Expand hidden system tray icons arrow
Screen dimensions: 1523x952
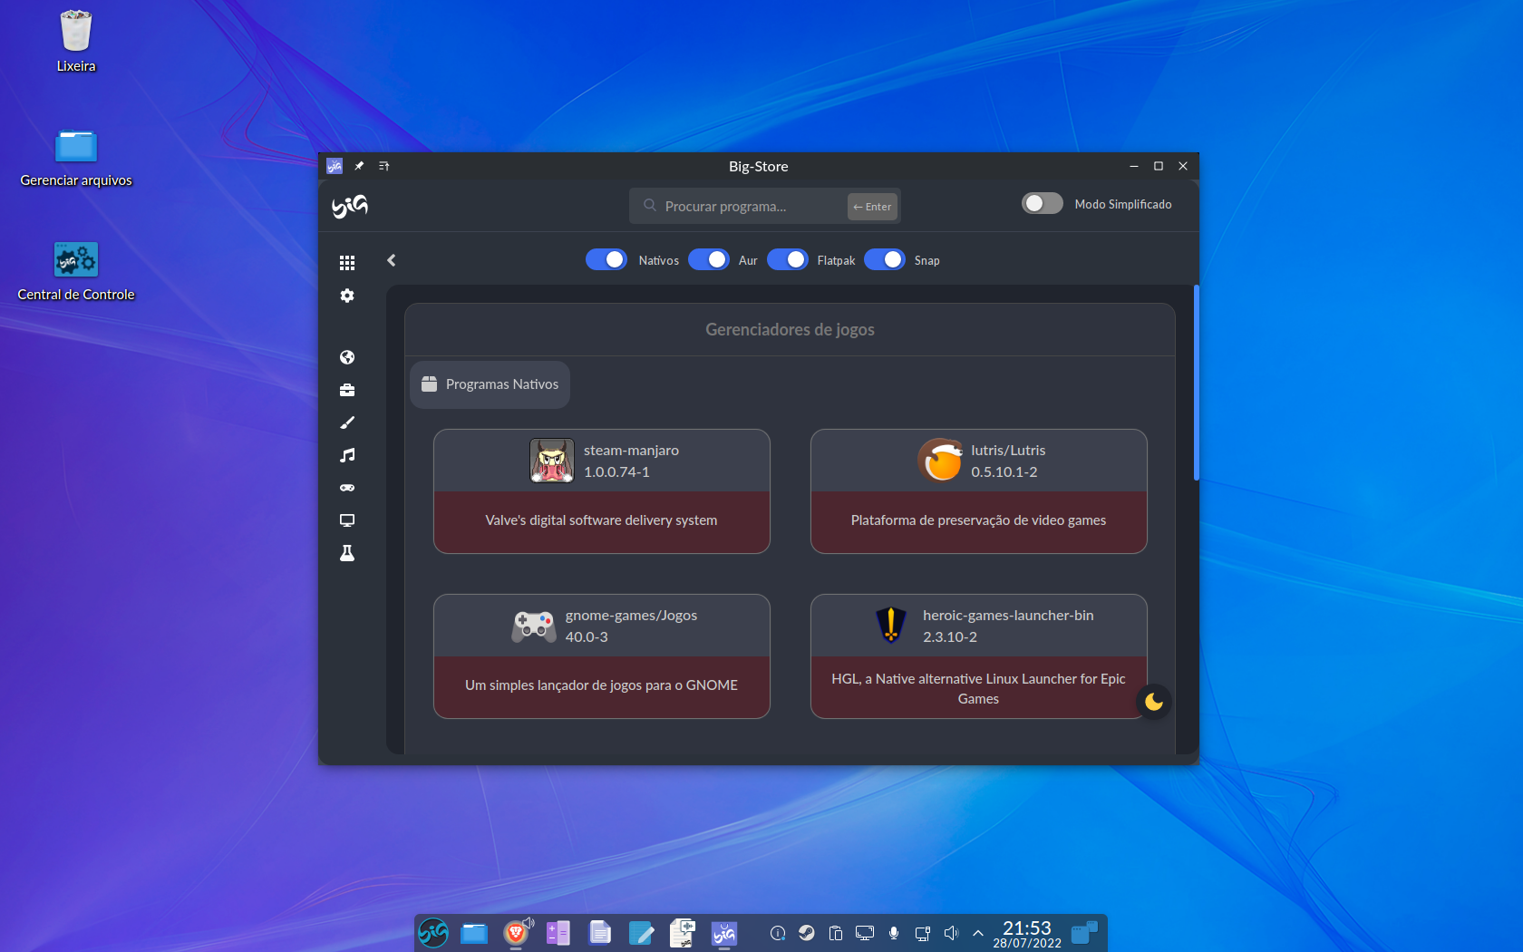[x=978, y=933]
